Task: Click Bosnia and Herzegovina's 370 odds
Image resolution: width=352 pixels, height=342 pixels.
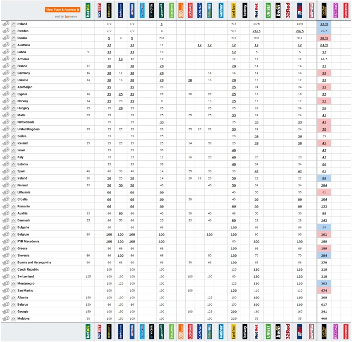Action: [x=324, y=262]
